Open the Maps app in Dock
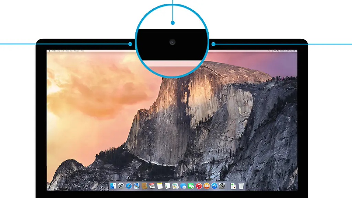352x198 pixels. [x=175, y=186]
